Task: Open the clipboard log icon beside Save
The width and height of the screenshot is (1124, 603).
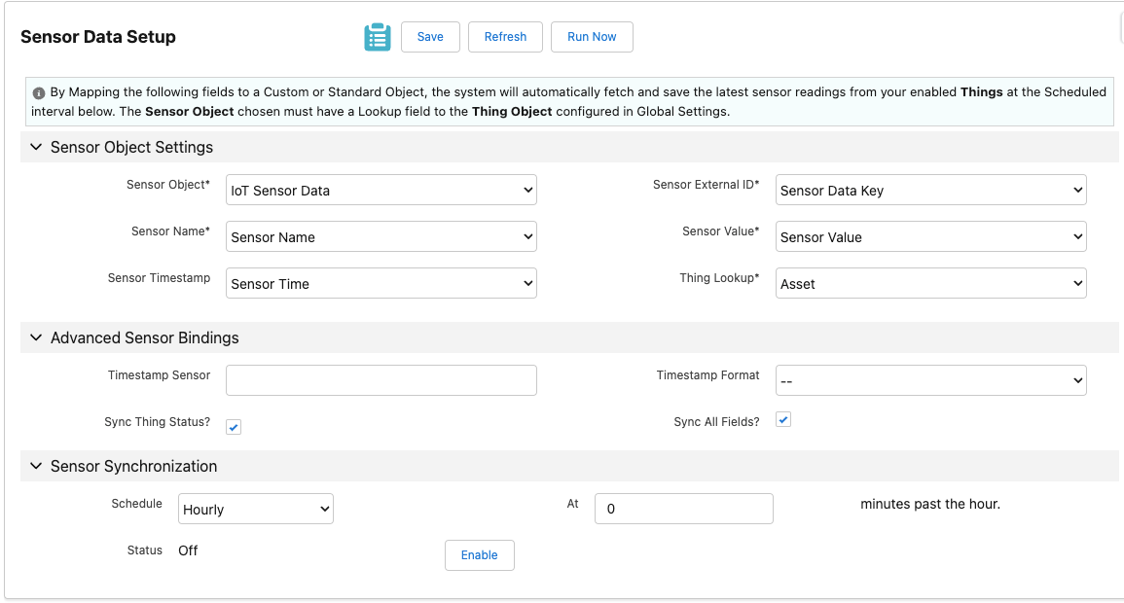Action: (x=377, y=37)
